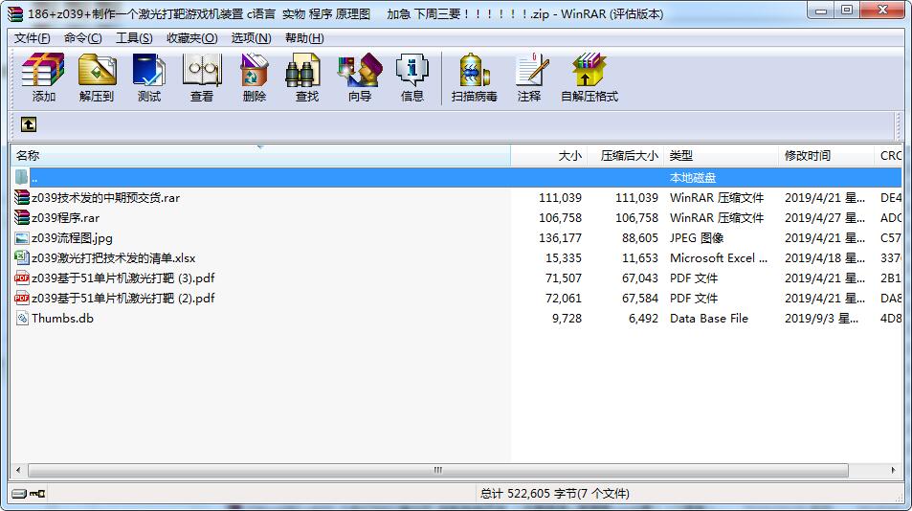Sort by 类型 column header
This screenshot has width=912, height=511.
721,155
